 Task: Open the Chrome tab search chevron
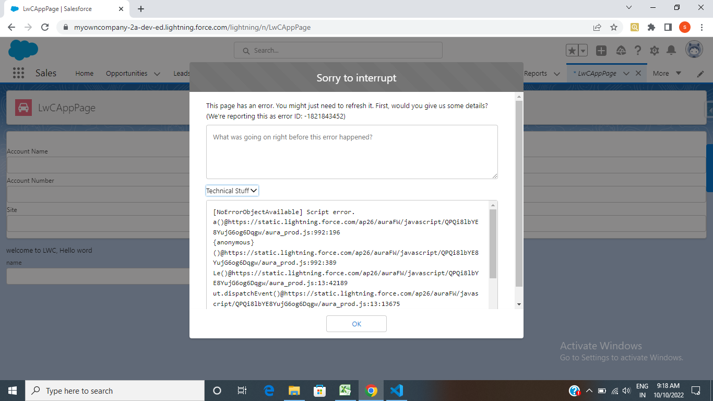(x=629, y=8)
